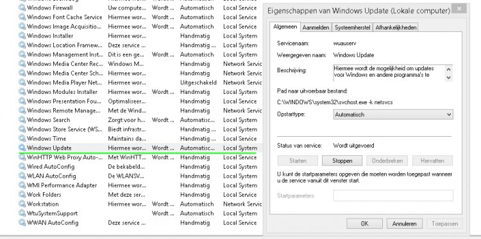Viewport: 481px width, 239px height.
Task: Click into the Startparameters input field
Action: click(393, 196)
